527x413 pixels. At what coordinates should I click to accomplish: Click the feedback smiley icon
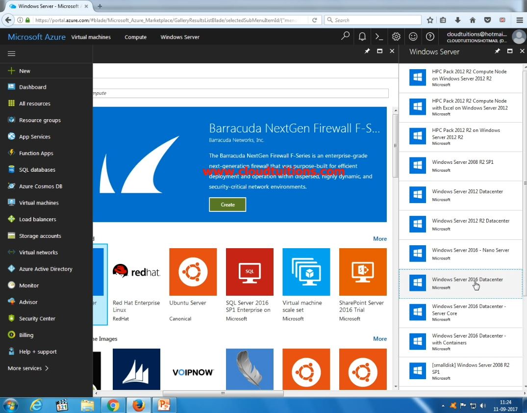tap(413, 36)
